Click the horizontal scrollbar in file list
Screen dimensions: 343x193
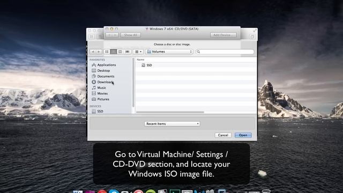click(x=170, y=112)
